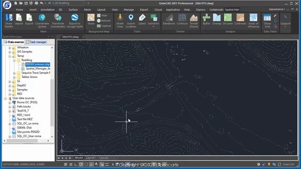Expand the Tables Union folder
Viewport: 301px width, 169px height.
click(14, 77)
